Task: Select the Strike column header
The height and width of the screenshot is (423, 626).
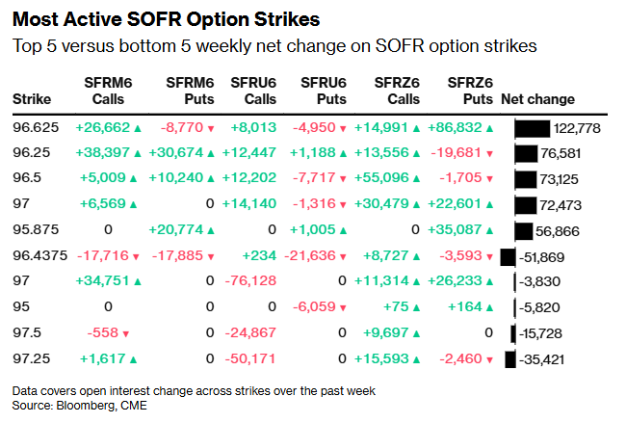Action: [32, 99]
